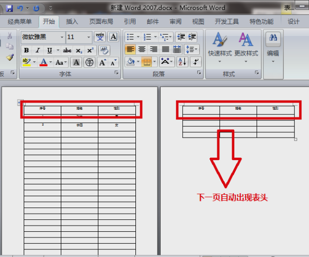Copy selection with the copy icon

[9, 46]
